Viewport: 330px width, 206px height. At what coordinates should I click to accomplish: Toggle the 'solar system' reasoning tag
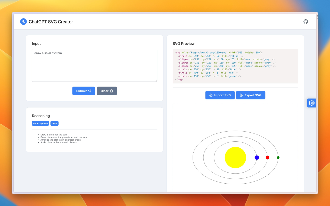point(40,123)
